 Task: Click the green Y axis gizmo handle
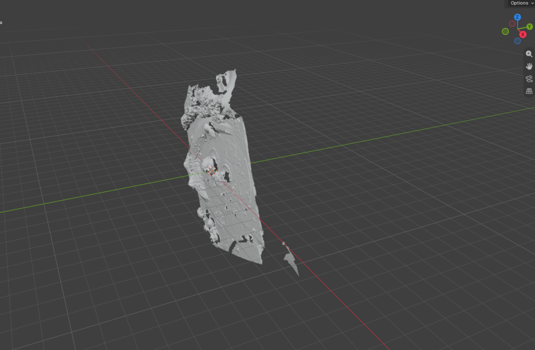click(x=530, y=26)
